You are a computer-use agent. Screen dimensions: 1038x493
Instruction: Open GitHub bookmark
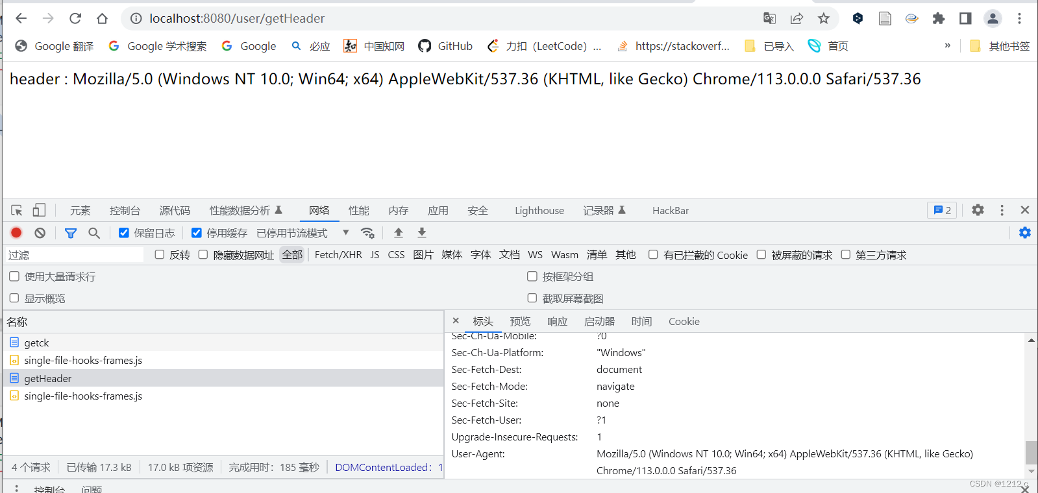[x=445, y=45]
